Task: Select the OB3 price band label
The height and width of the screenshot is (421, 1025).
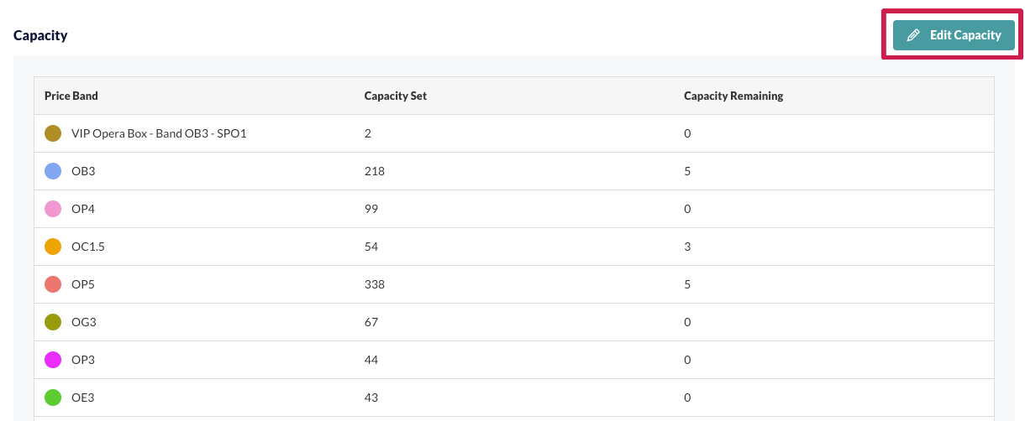Action: (83, 171)
